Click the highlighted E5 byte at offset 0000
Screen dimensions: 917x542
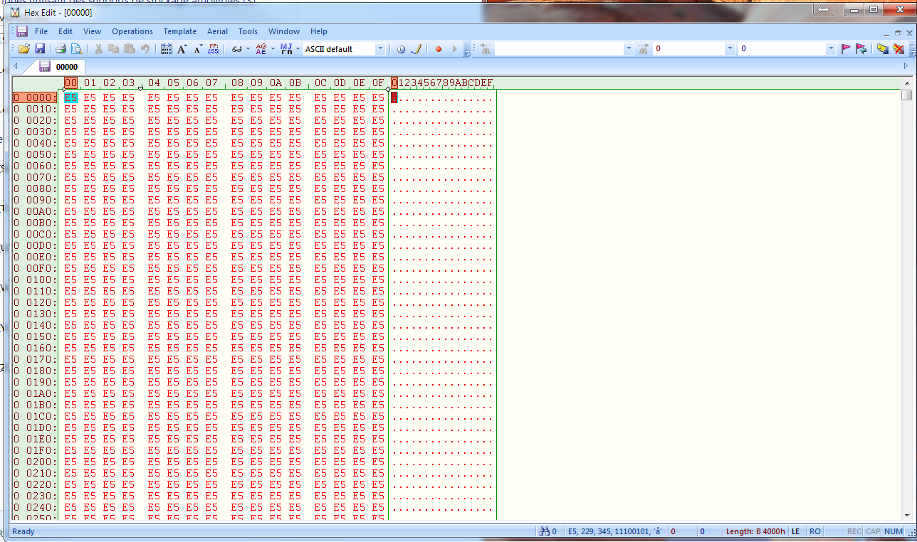[x=70, y=97]
